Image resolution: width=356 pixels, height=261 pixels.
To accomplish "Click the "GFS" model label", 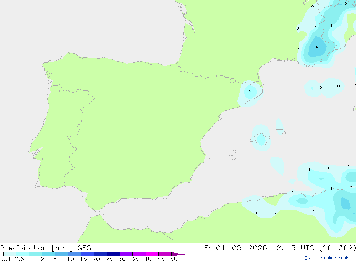I will coord(84,247).
